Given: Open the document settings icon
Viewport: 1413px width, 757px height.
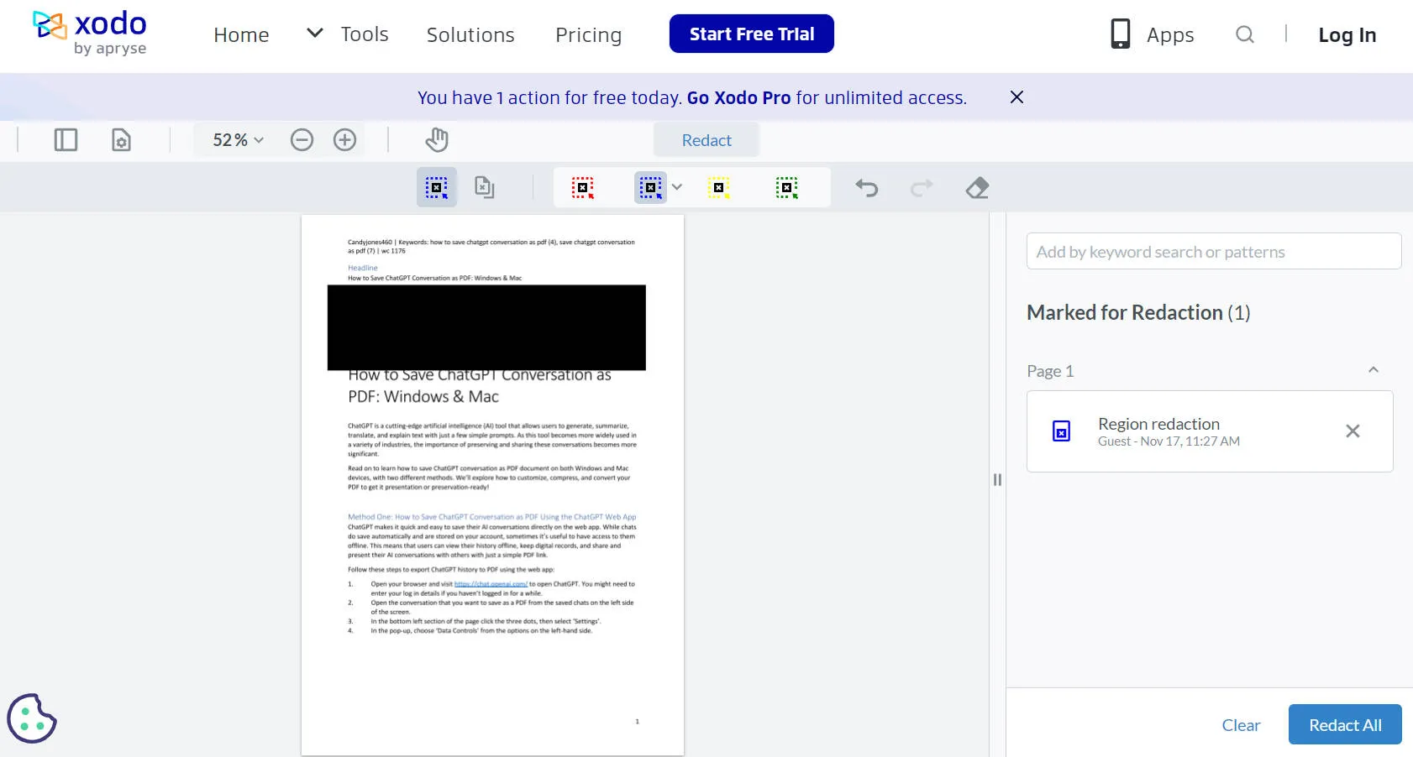Looking at the screenshot, I should click(120, 140).
